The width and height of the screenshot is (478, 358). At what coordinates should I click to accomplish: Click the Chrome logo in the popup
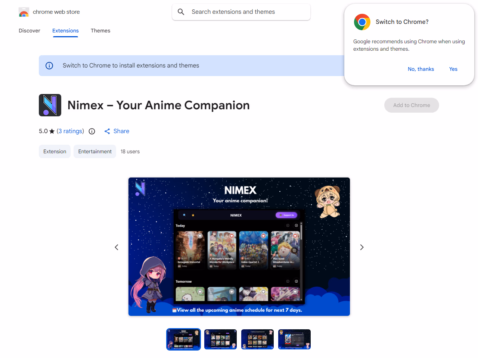tap(362, 22)
